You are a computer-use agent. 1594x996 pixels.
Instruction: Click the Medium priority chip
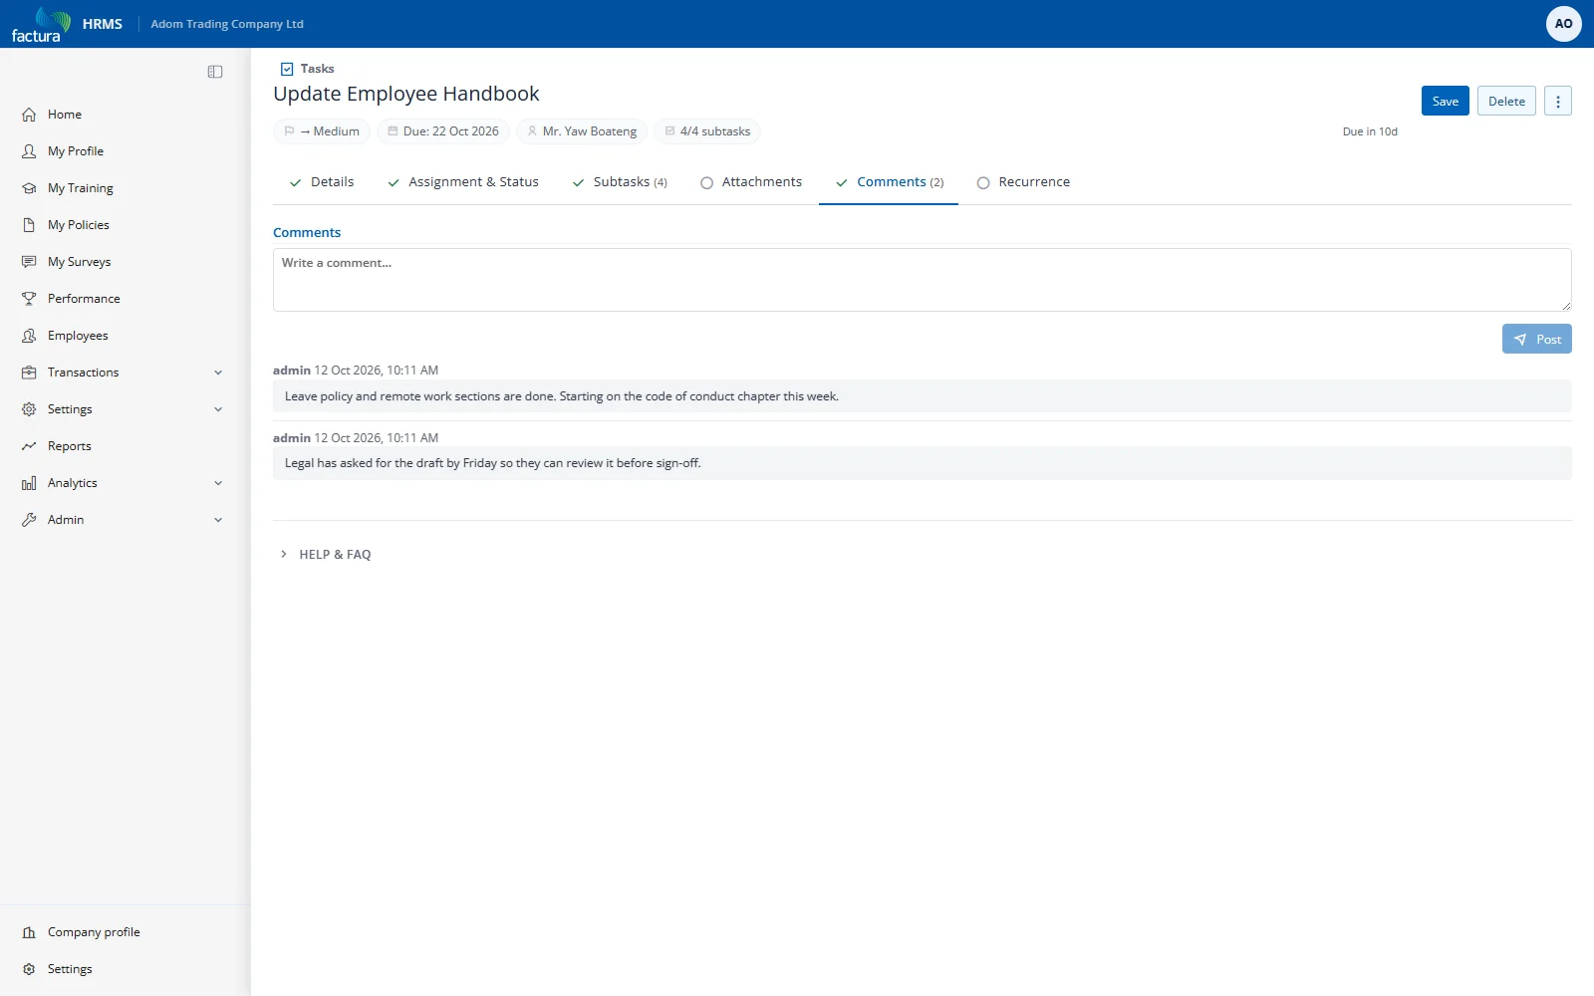pyautogui.click(x=322, y=131)
